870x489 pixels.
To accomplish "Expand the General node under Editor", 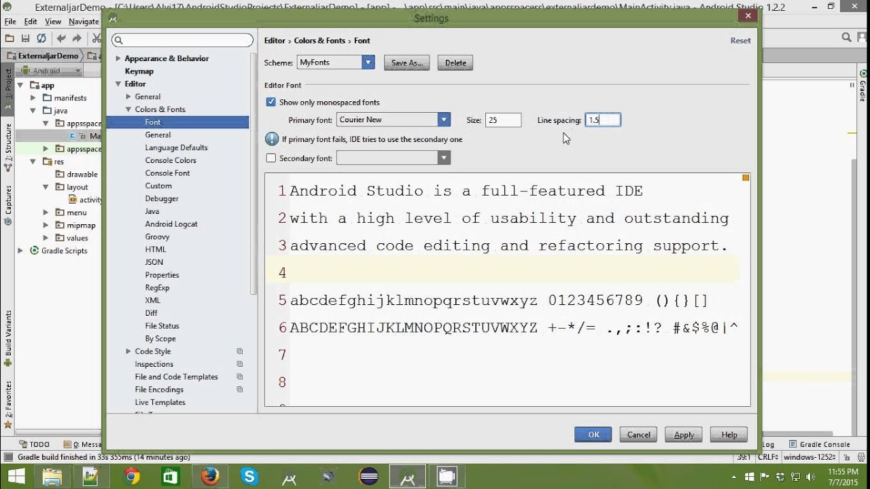I will pos(128,96).
